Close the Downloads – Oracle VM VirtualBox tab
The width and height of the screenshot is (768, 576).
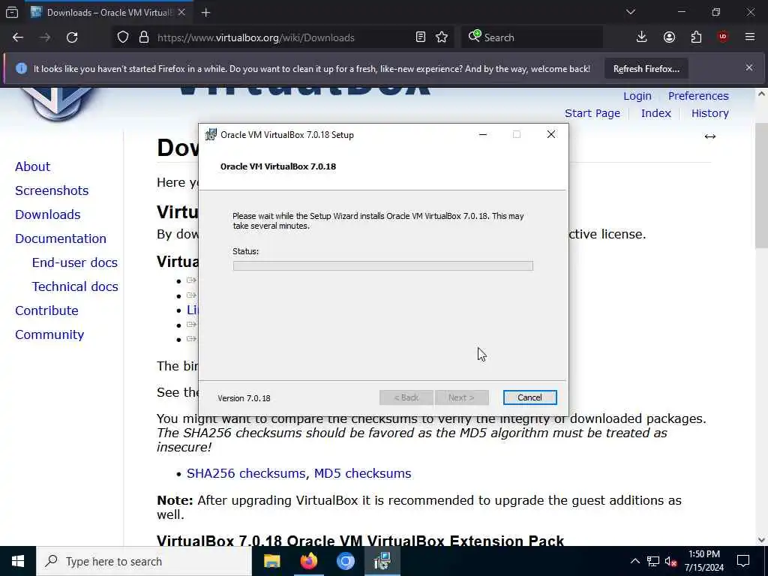coord(181,12)
